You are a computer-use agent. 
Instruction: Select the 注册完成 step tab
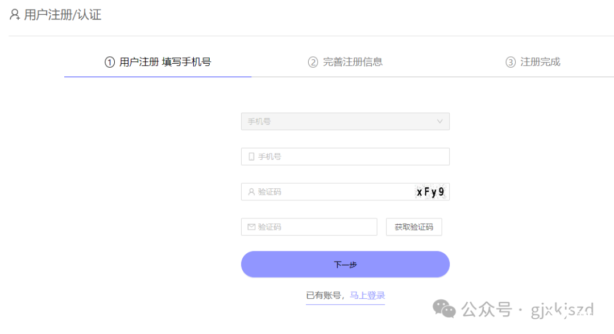(533, 62)
